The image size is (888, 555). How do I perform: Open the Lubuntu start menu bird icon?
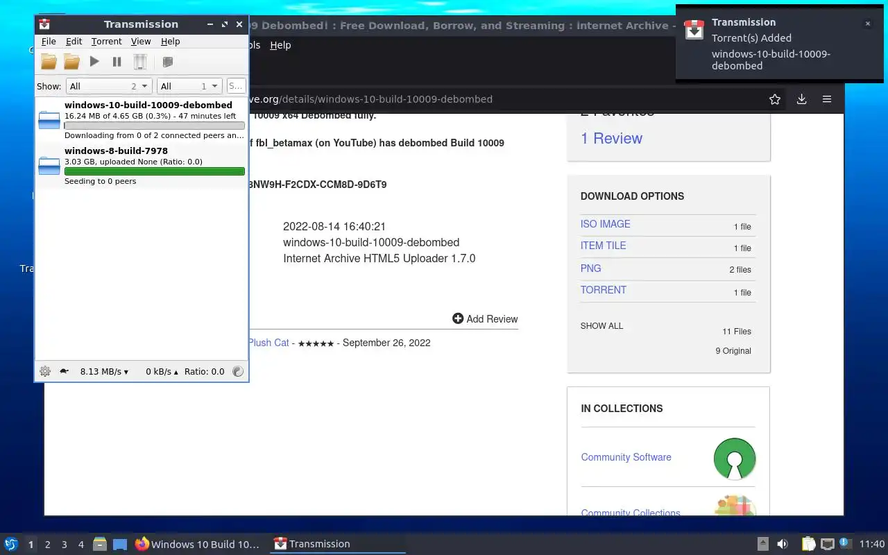[11, 544]
